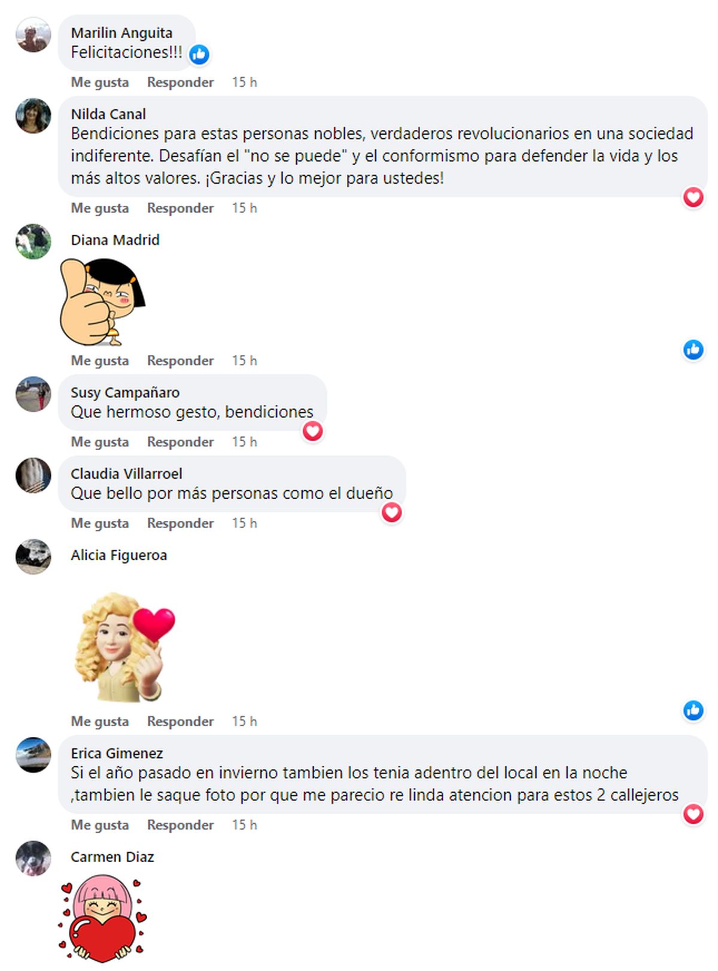The height and width of the screenshot is (971, 718).
Task: Open Erica Gimenez's profile name link
Action: (x=117, y=753)
